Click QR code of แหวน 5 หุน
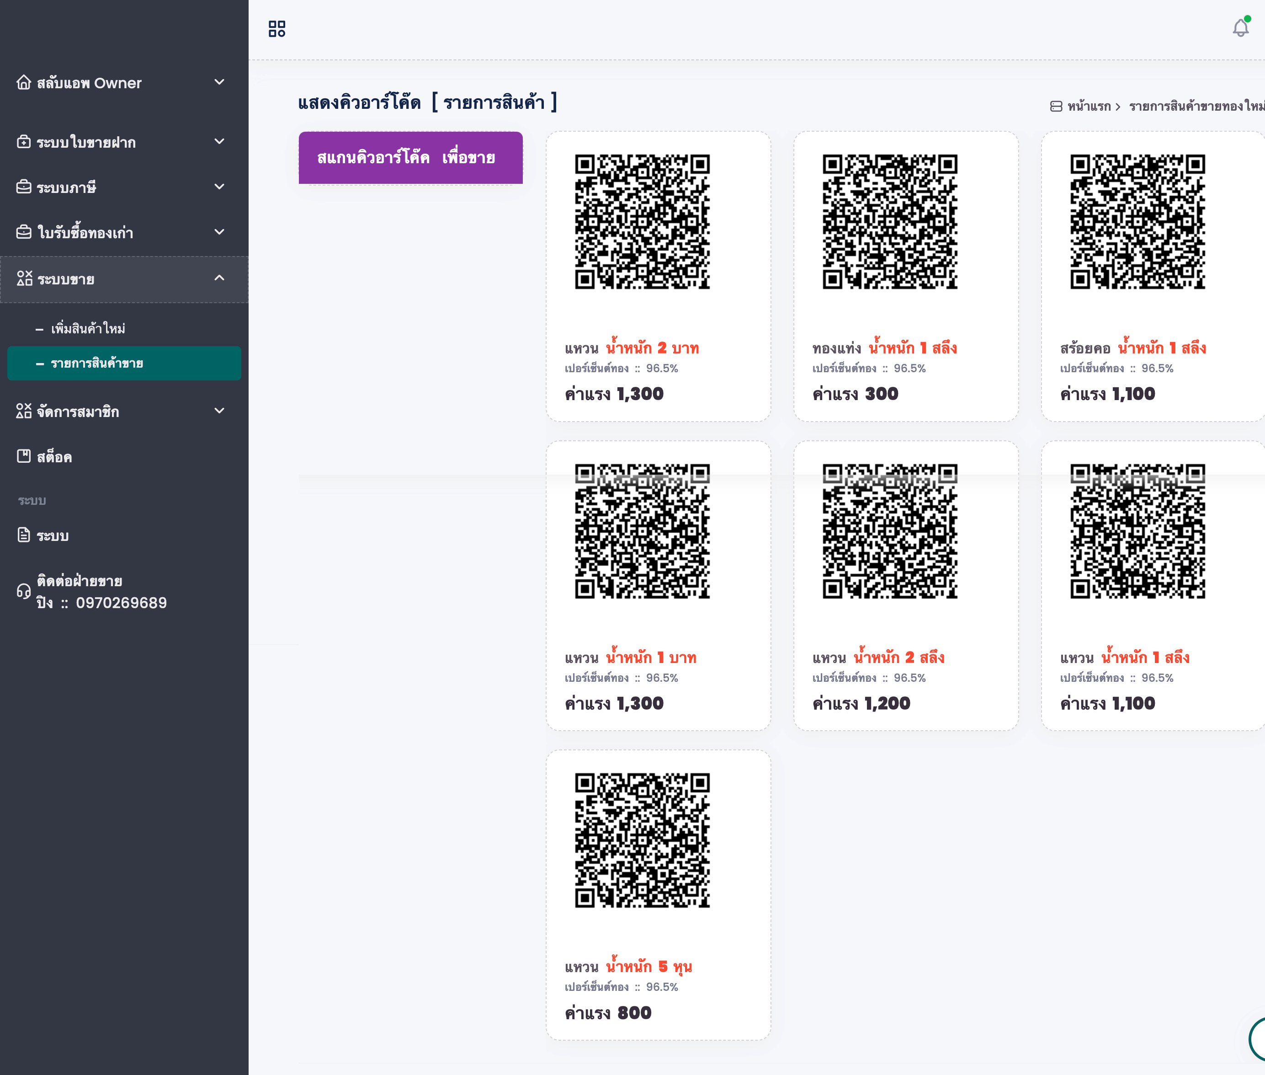Screen dimensions: 1265x1075 [642, 840]
